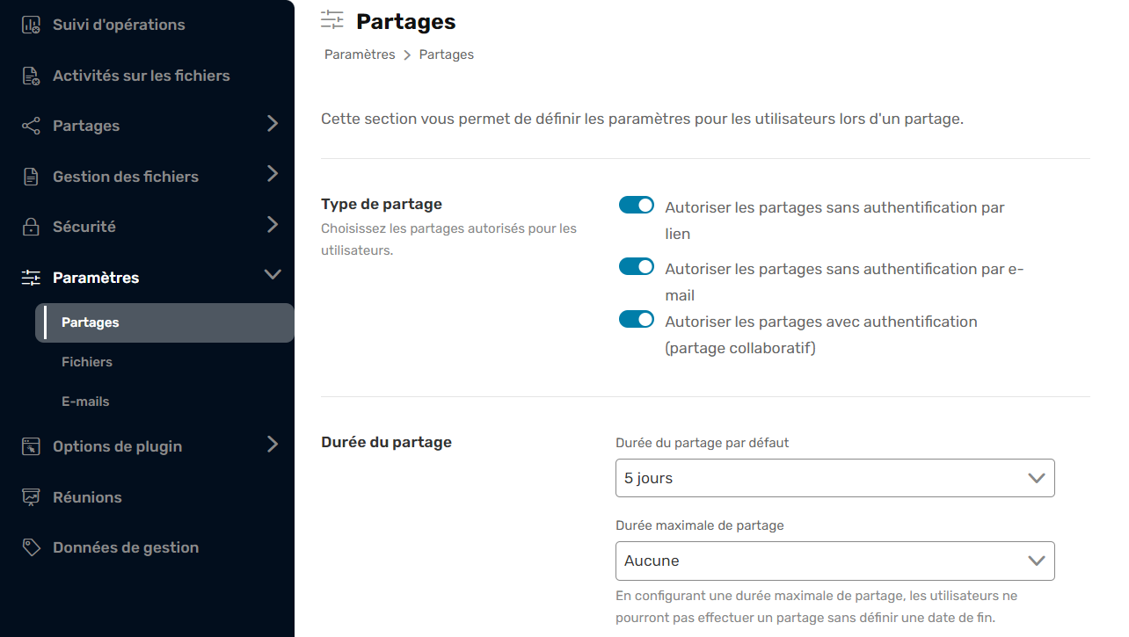Viewport: 1129px width, 637px height.
Task: Click the Paramètres sliders icon in sidebar
Action: 31,278
